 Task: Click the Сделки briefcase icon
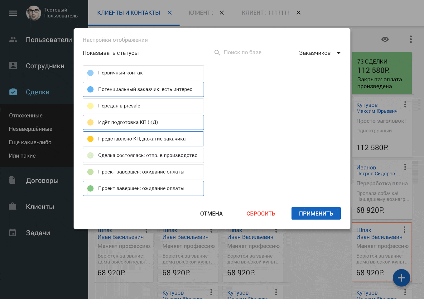[x=13, y=92]
